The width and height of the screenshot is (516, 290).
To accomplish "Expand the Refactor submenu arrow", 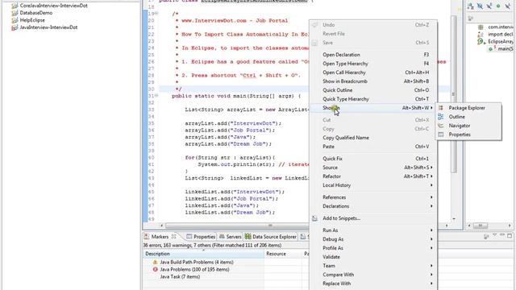I will (431, 176).
